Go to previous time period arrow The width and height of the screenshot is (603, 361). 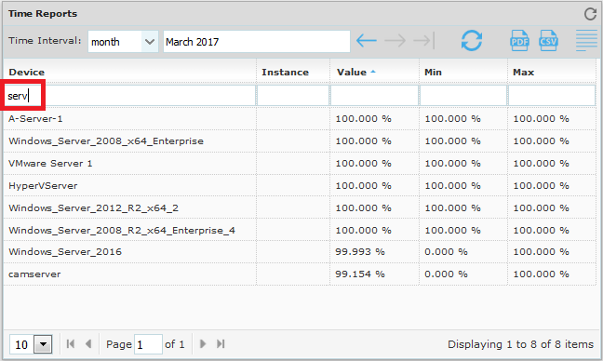click(366, 41)
